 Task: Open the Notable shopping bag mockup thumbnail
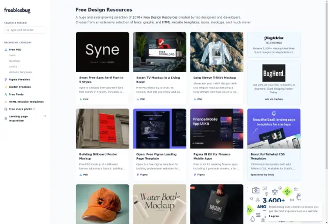(x=217, y=204)
